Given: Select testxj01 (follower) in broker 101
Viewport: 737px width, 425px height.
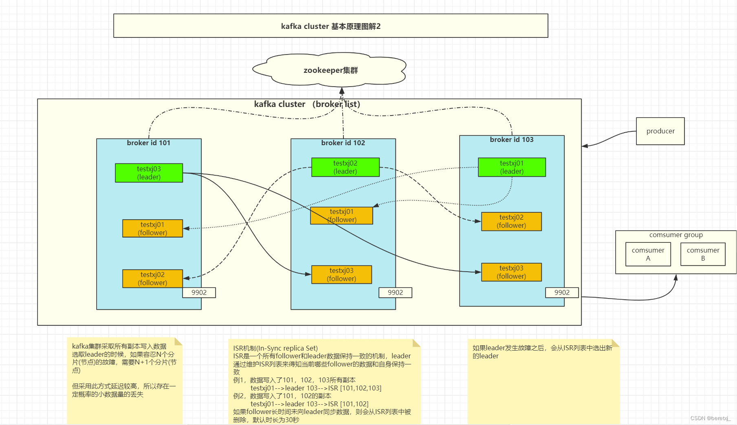Looking at the screenshot, I should coord(152,229).
